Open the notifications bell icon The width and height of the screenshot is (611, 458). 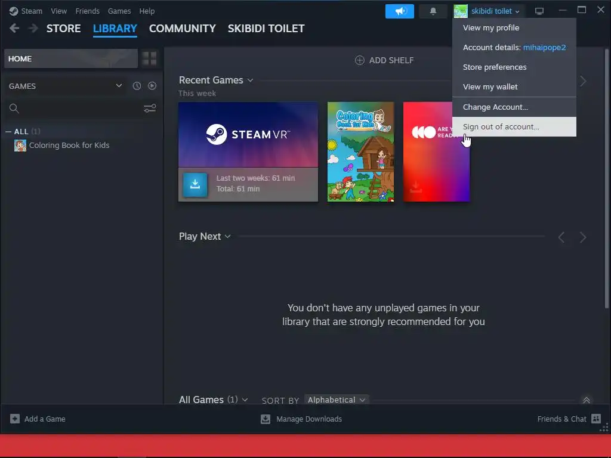click(x=433, y=11)
